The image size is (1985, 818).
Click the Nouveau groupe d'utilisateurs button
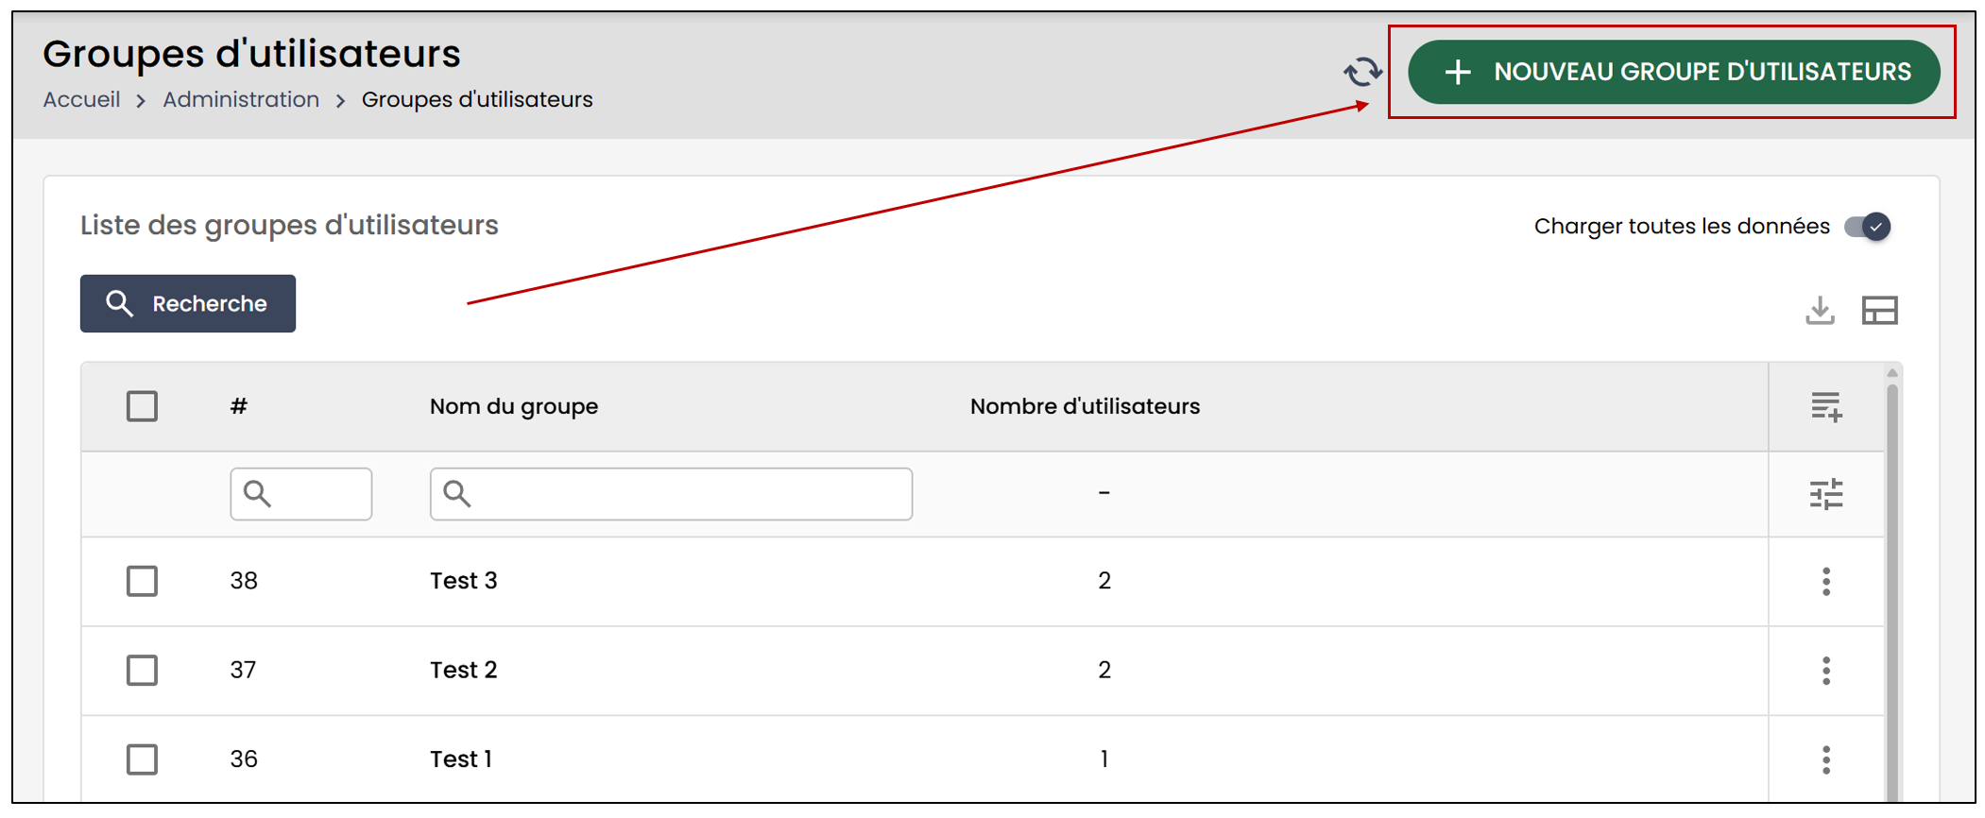[x=1673, y=72]
